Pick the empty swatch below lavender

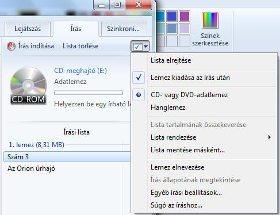click(185, 41)
